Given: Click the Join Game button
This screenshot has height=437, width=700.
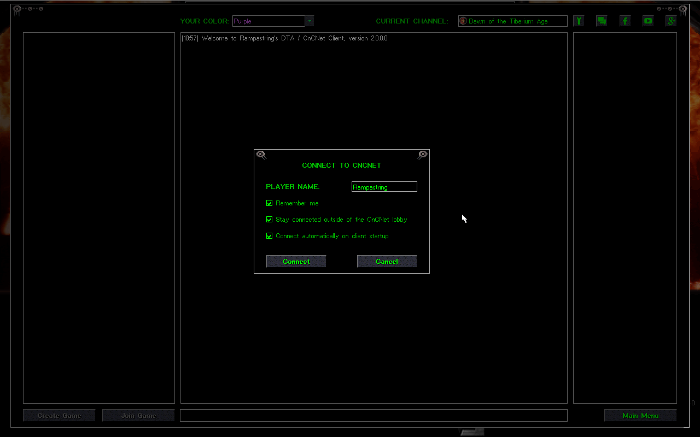Looking at the screenshot, I should tap(138, 416).
